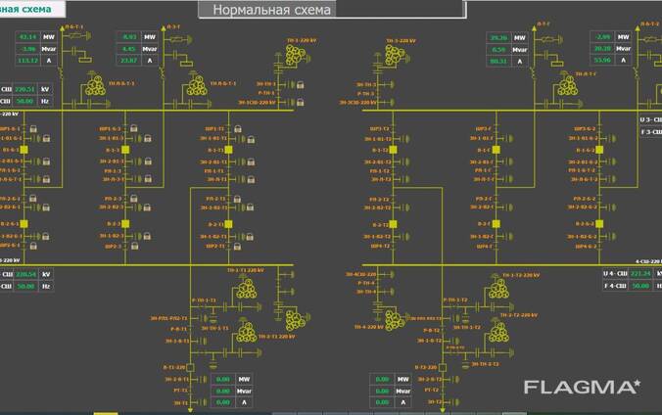Click the bottom-left СШ voltage value 220.54
This screenshot has width=662, height=415.
(x=25, y=274)
